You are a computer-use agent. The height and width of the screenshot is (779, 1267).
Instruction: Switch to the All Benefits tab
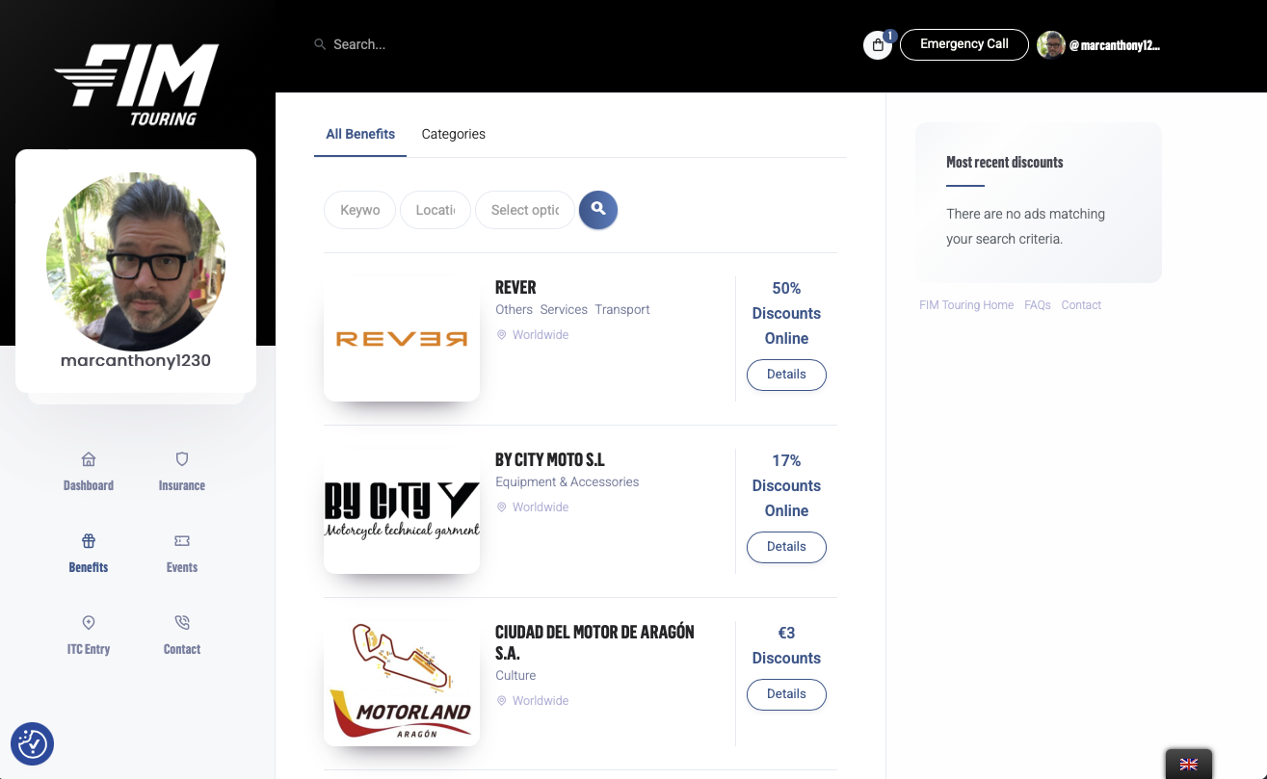(360, 134)
